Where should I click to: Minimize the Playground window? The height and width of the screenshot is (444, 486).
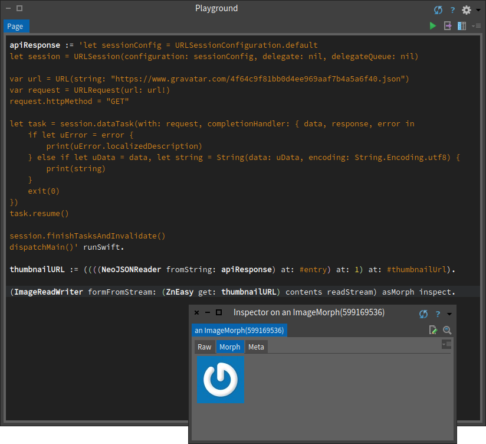tap(8, 8)
